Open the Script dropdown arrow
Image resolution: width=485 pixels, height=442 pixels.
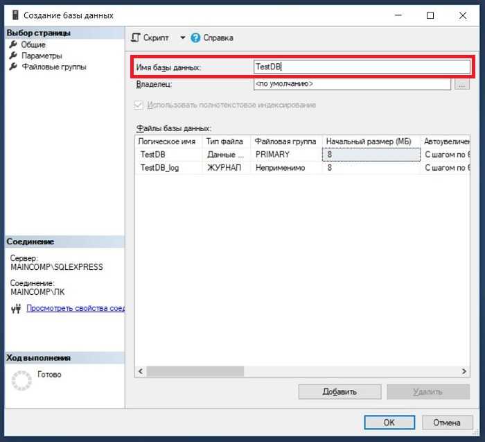point(183,37)
